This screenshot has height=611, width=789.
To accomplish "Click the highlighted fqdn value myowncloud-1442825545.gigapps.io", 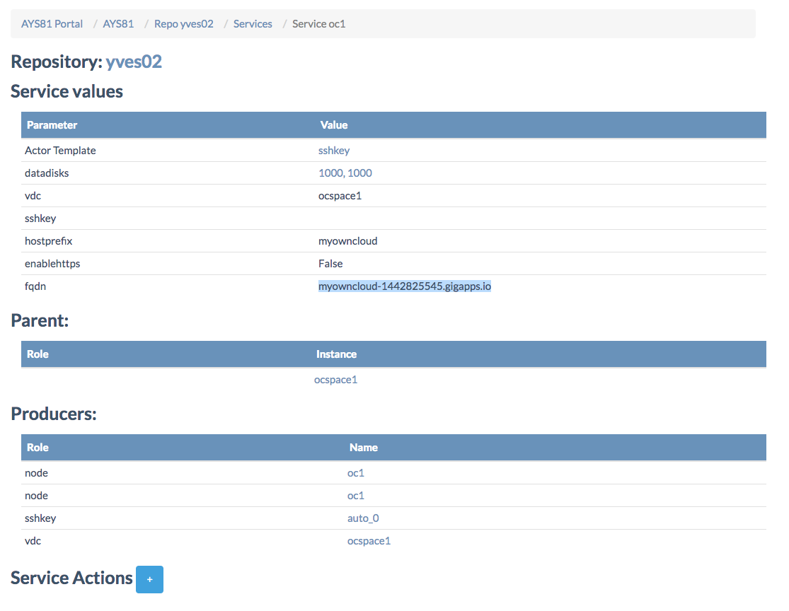I will (x=404, y=286).
